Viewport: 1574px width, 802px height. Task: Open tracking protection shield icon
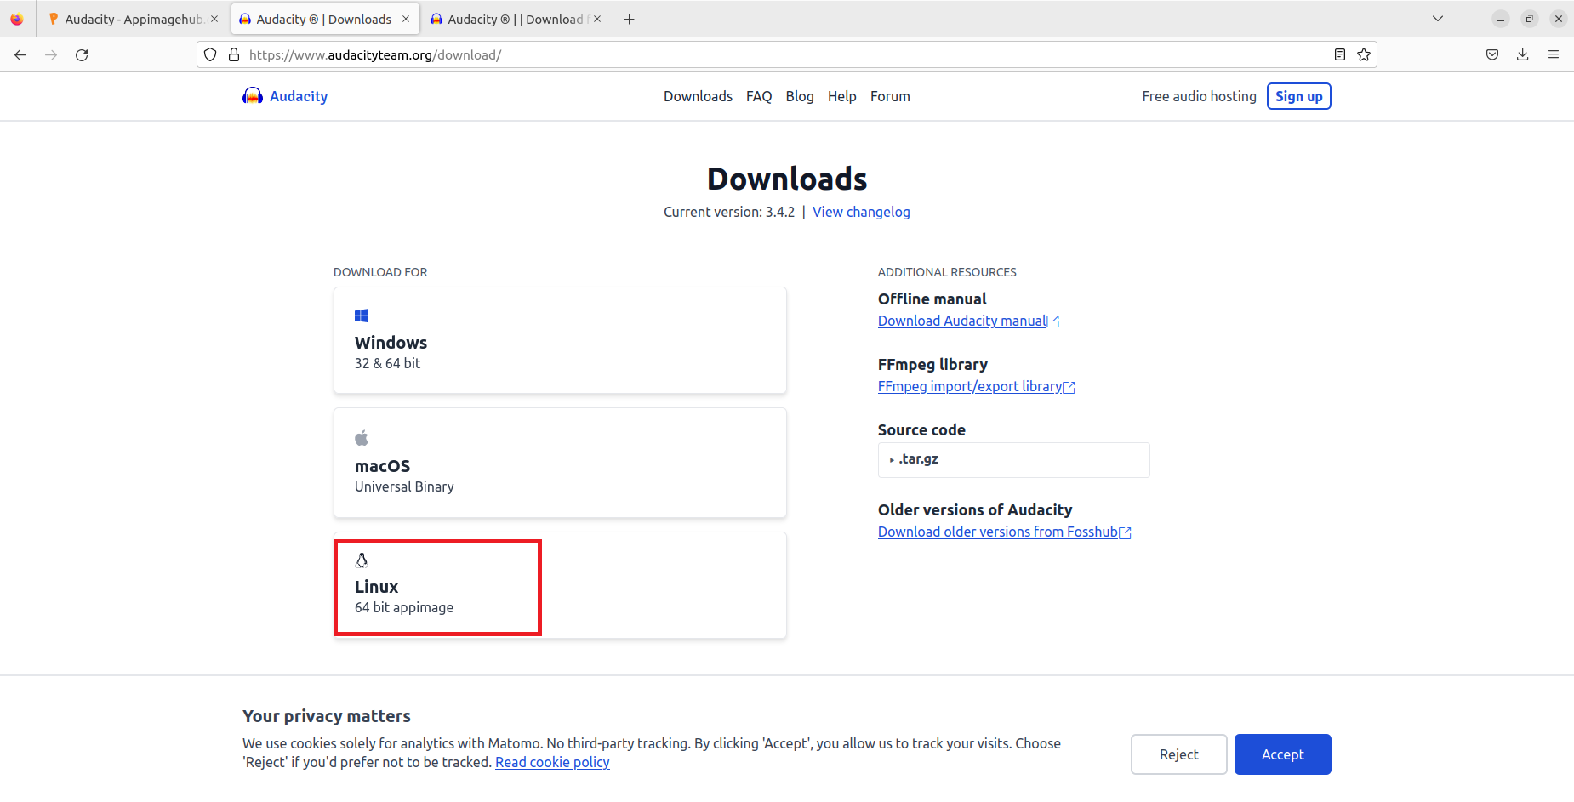(x=210, y=55)
